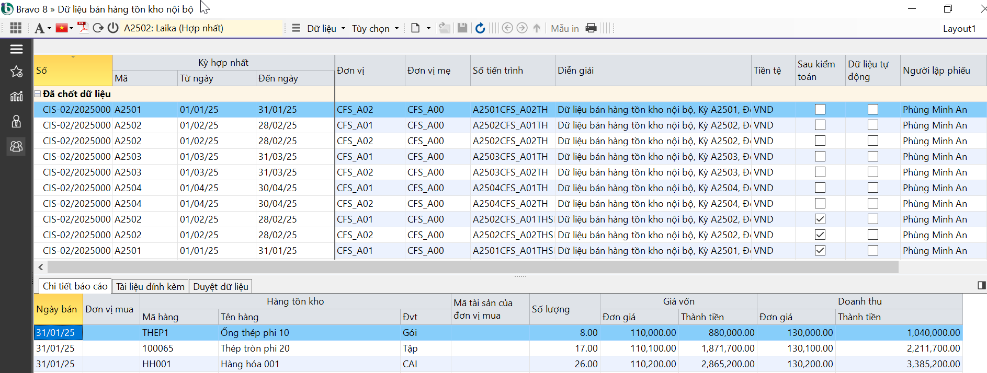Export using the PDF icon
Image resolution: width=987 pixels, height=373 pixels.
(x=83, y=28)
